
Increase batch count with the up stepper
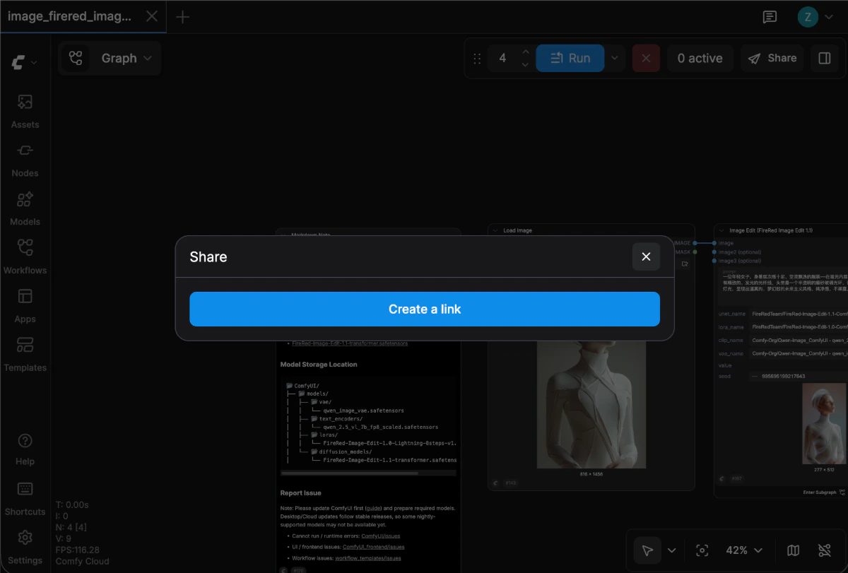[x=526, y=52]
